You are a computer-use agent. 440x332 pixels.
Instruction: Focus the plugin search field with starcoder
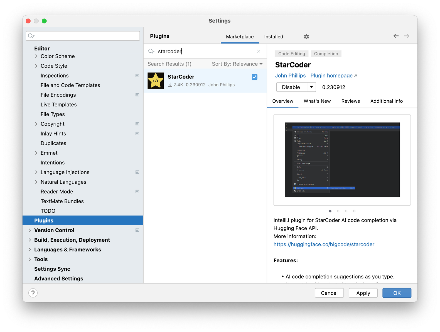pos(205,51)
